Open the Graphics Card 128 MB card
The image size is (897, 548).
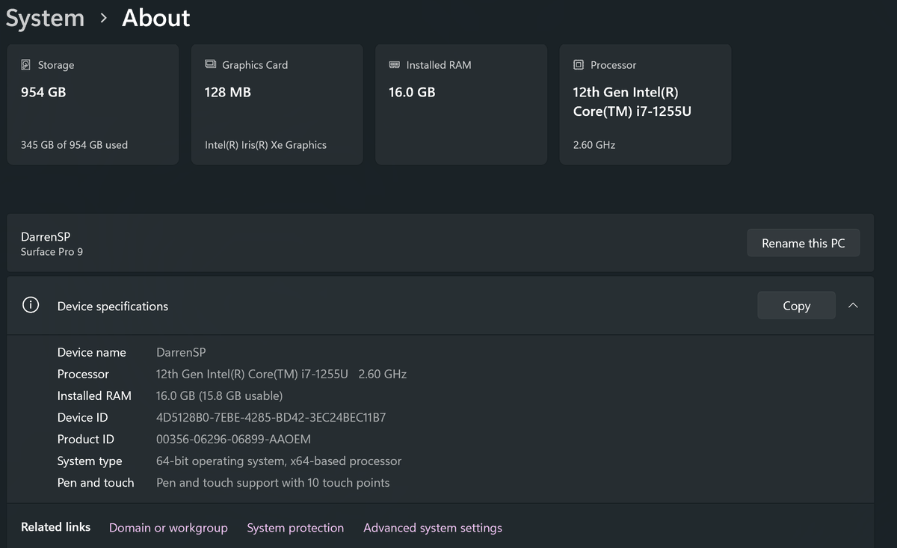pos(277,105)
